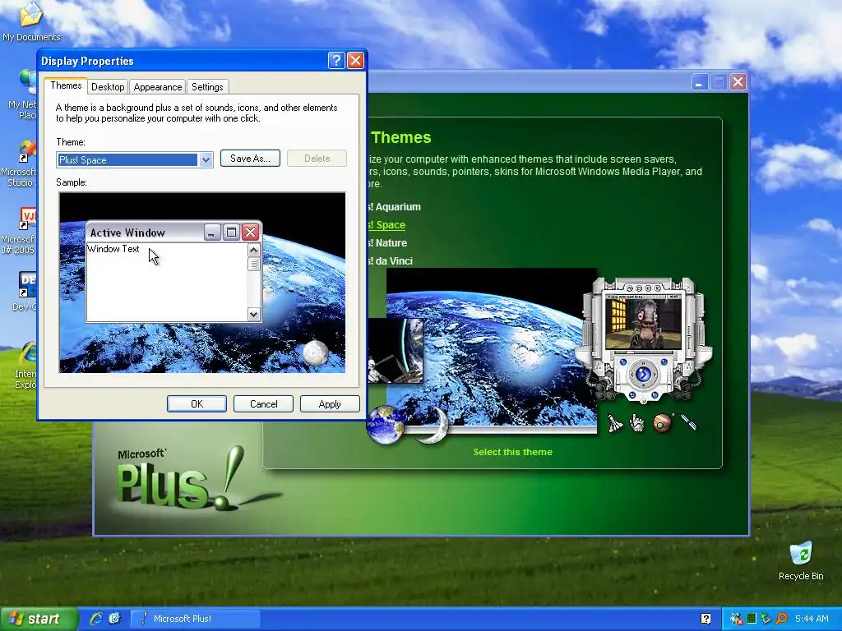Click Apply in Display Properties
The width and height of the screenshot is (842, 631).
pos(330,404)
